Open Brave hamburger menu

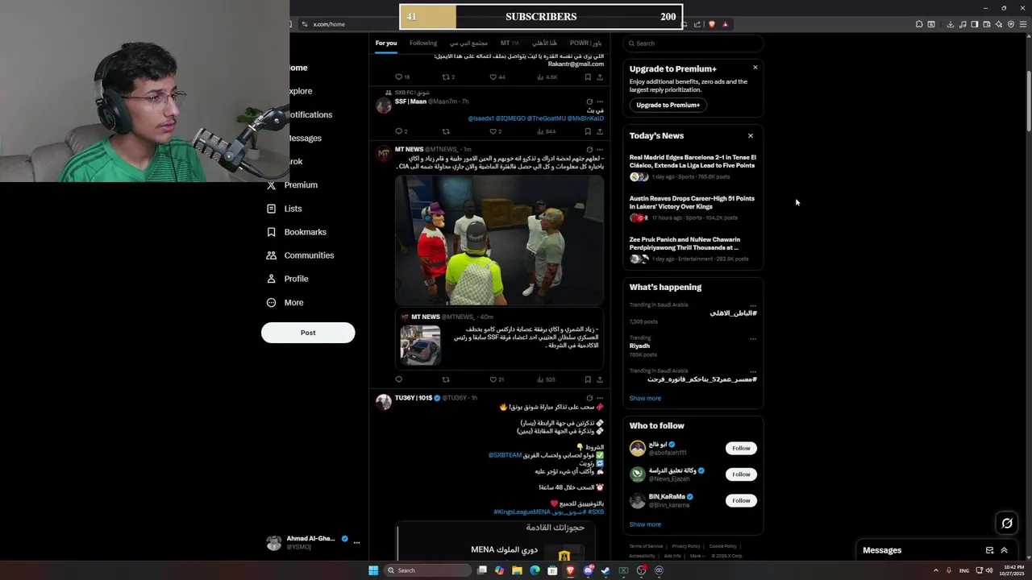point(1023,24)
